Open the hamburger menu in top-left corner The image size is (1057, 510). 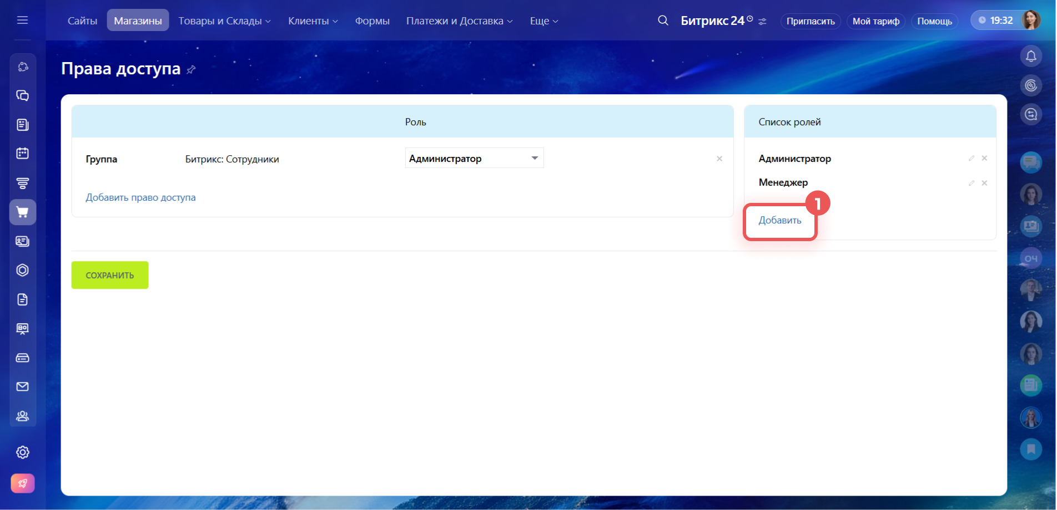point(22,21)
